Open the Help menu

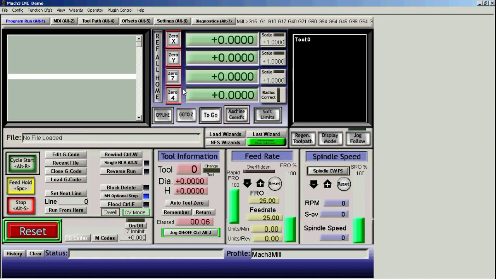point(140,10)
